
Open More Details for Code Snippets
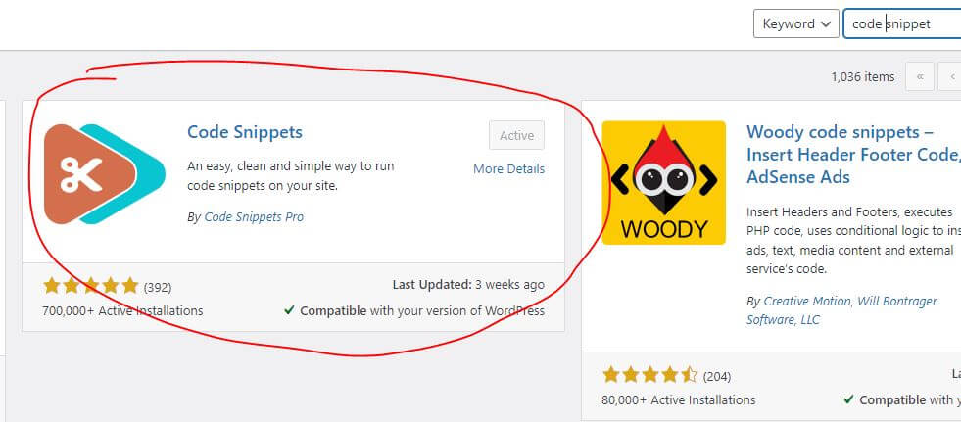pos(508,169)
